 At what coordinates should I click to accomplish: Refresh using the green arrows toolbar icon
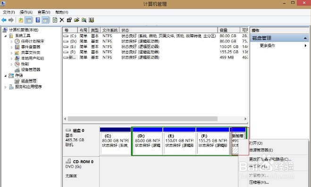[x=55, y=20]
